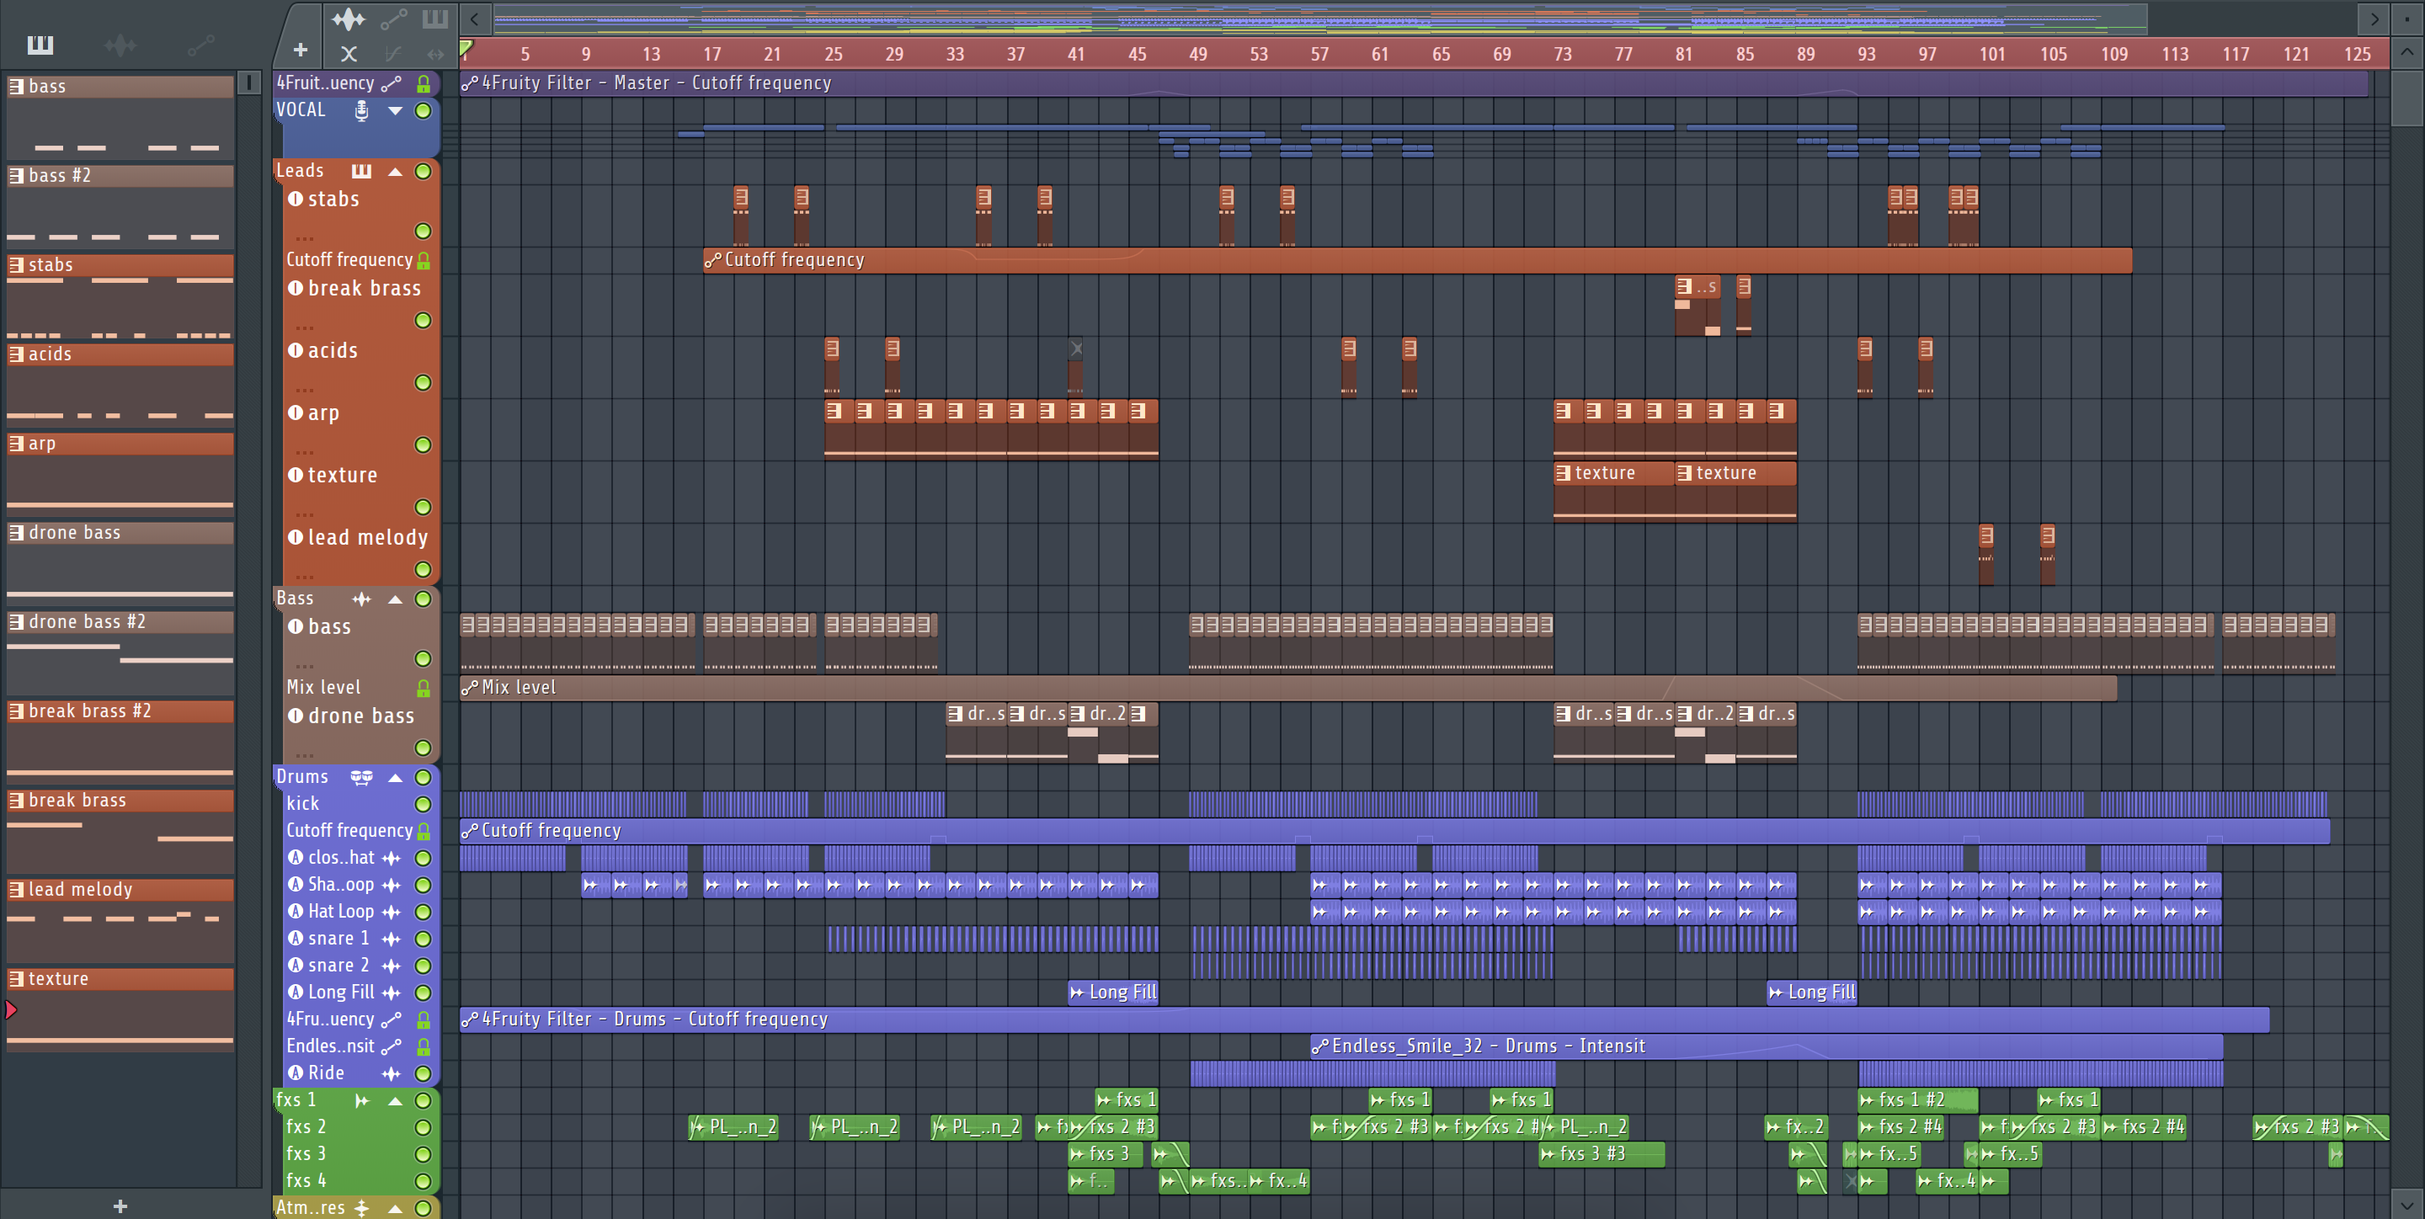The image size is (2425, 1219).
Task: Mute the drone bass track
Action: [x=424, y=748]
